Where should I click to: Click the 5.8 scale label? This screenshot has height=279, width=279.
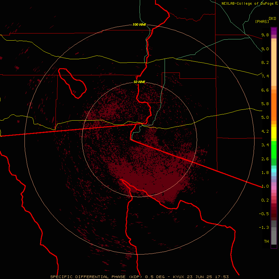(x=265, y=104)
